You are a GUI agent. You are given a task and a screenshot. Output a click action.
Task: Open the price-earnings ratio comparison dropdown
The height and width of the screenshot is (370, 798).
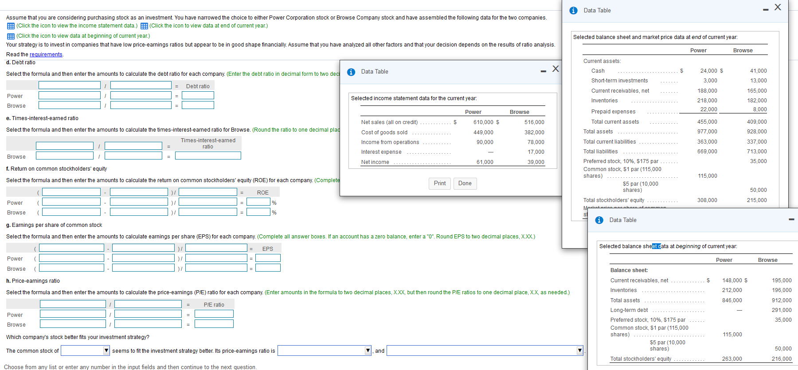click(325, 351)
